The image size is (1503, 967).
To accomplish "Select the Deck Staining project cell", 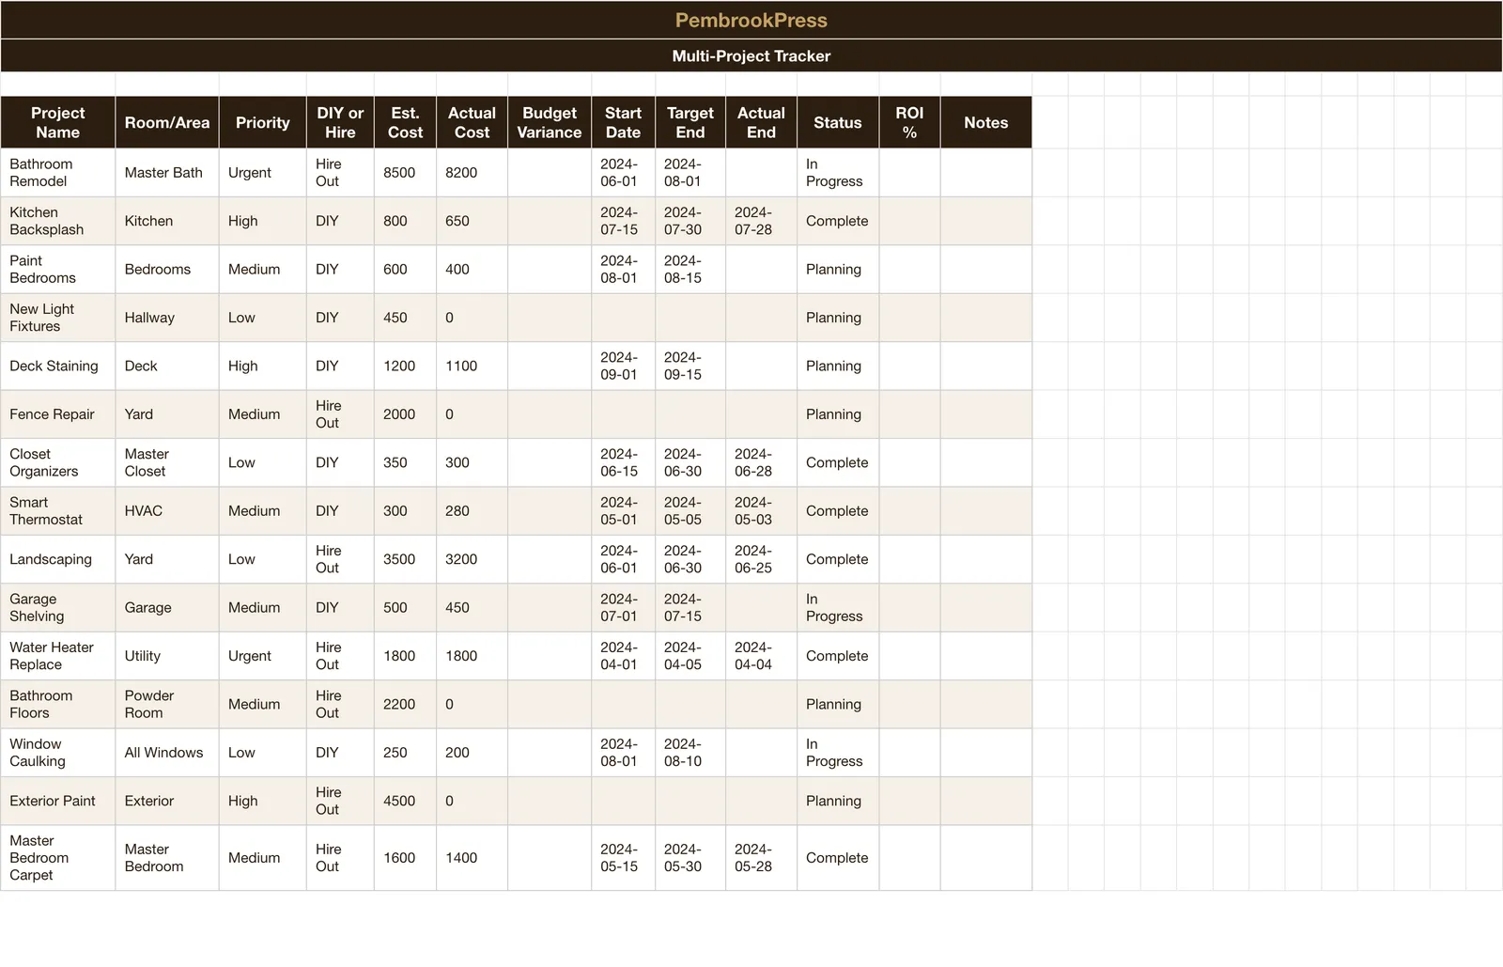I will [x=58, y=367].
